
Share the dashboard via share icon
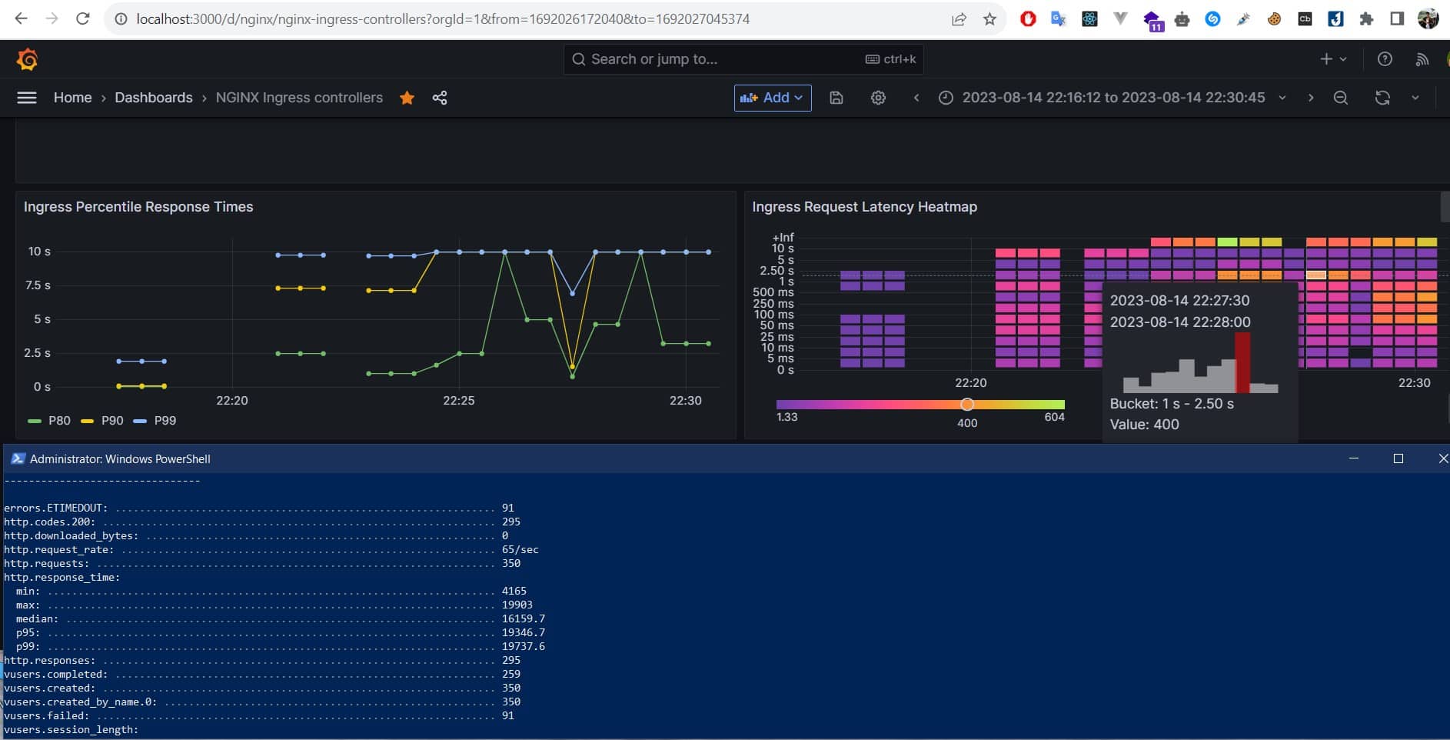tap(440, 98)
